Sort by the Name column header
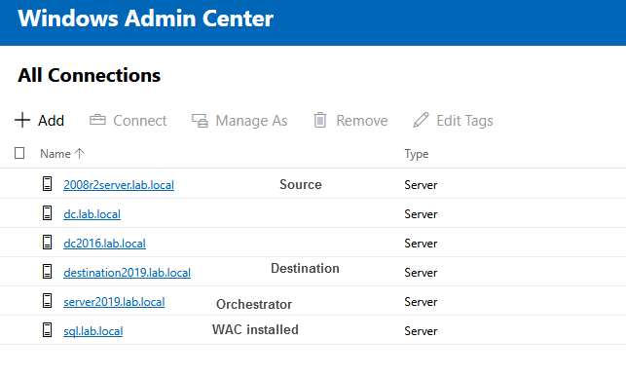 (x=55, y=154)
